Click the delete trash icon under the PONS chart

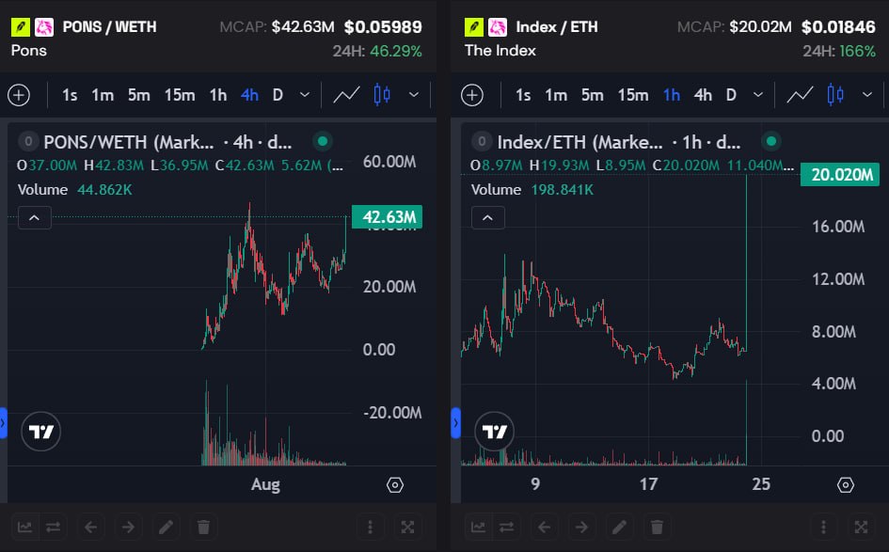click(x=203, y=527)
